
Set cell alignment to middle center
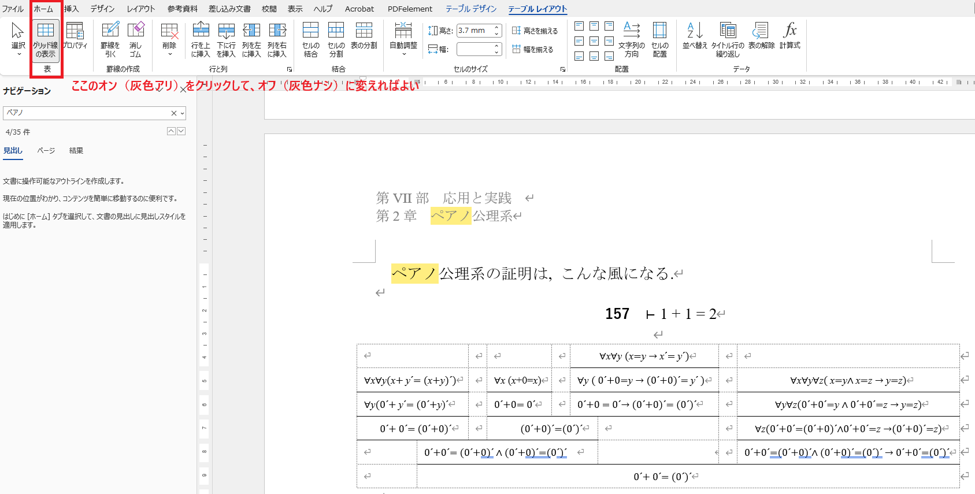click(594, 41)
